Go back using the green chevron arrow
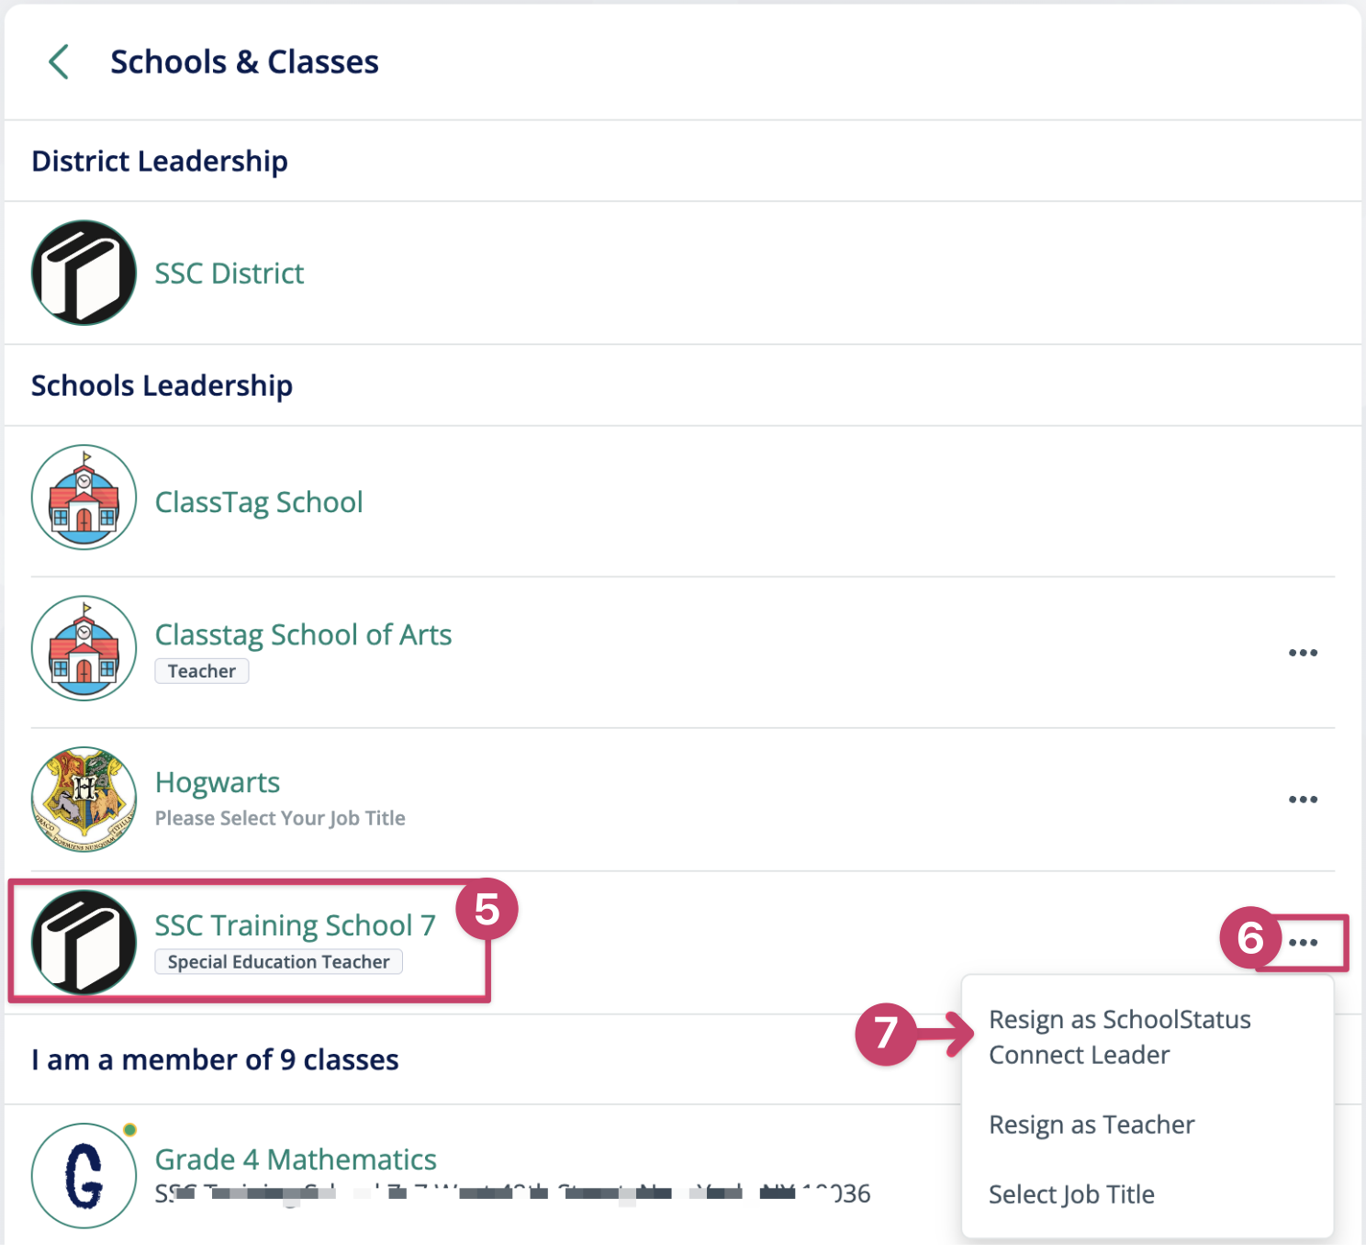 click(x=59, y=62)
